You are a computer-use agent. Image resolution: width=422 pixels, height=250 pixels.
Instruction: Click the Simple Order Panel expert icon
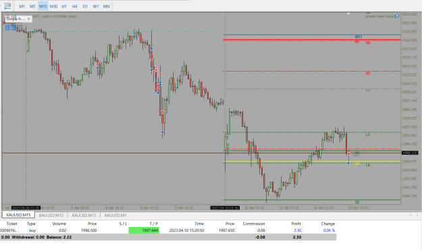pyautogui.click(x=397, y=16)
